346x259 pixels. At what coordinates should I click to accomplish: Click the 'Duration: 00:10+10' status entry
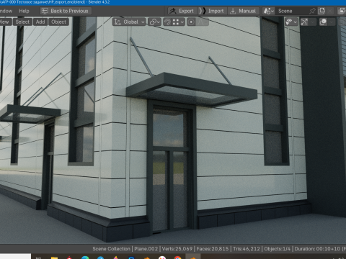pos(317,249)
